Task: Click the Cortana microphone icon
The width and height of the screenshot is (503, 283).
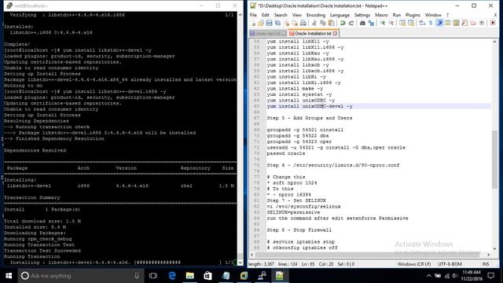Action: pos(137,276)
